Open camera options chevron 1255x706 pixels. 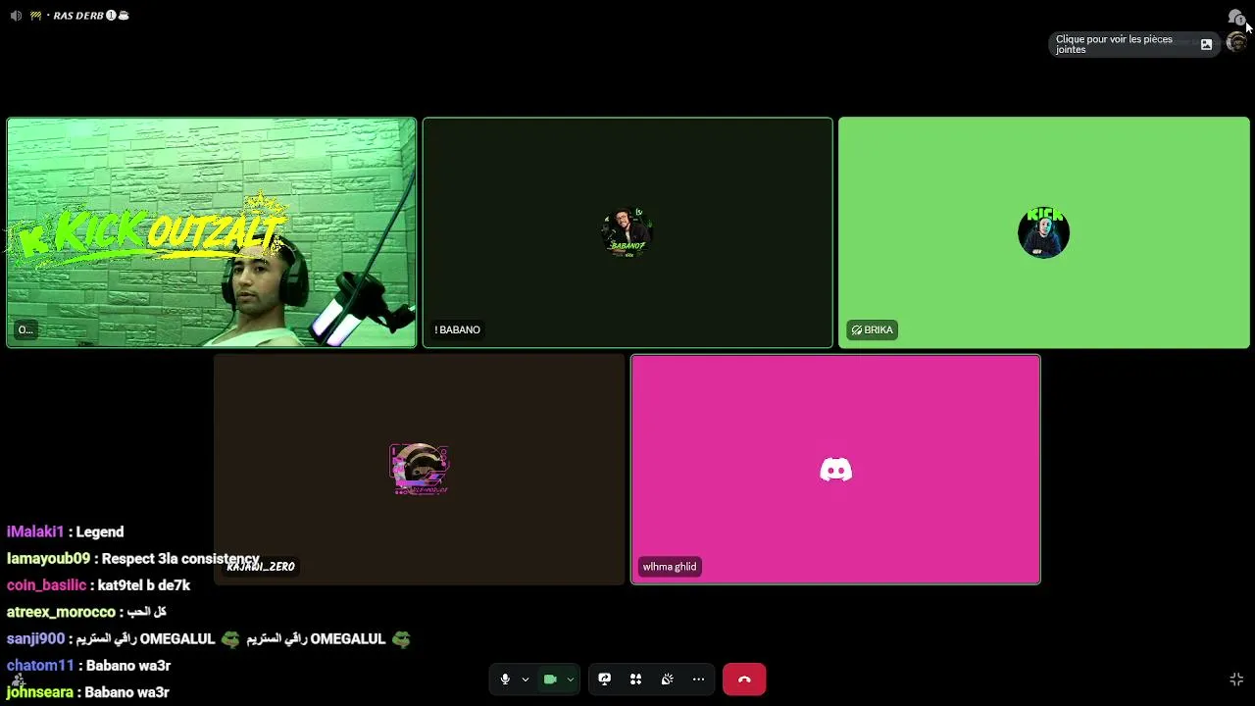[x=570, y=679]
